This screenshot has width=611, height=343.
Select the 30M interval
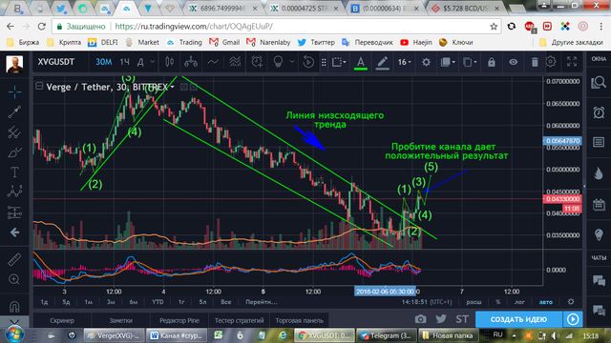coord(104,62)
